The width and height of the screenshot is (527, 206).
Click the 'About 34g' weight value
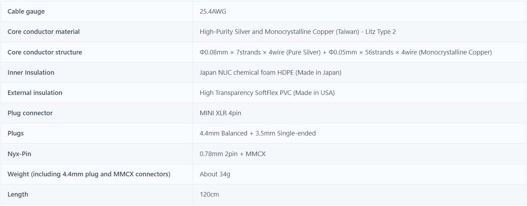pyautogui.click(x=215, y=174)
